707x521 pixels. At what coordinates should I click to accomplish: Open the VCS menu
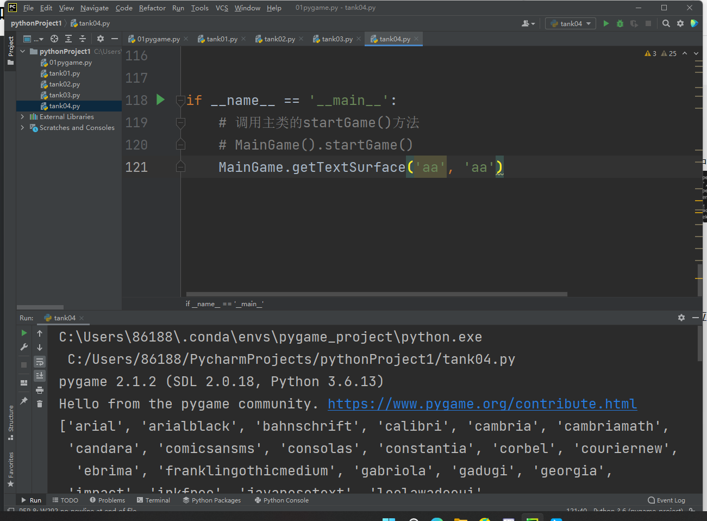coord(222,8)
